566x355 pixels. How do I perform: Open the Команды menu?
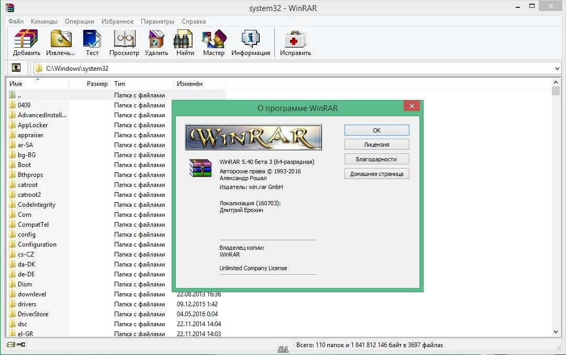click(44, 21)
